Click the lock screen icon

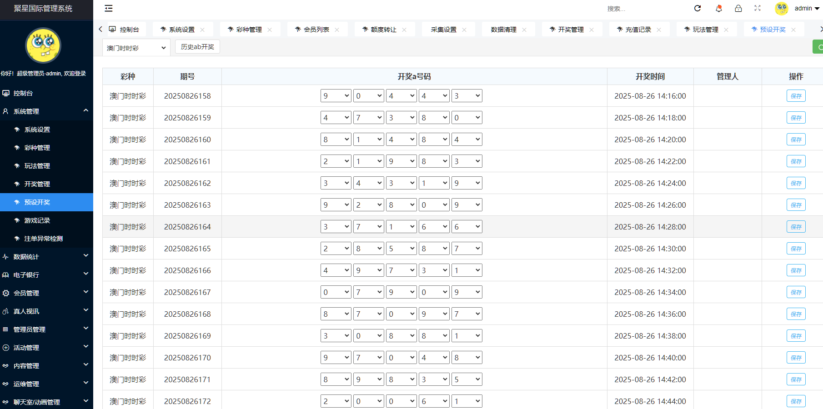point(738,8)
